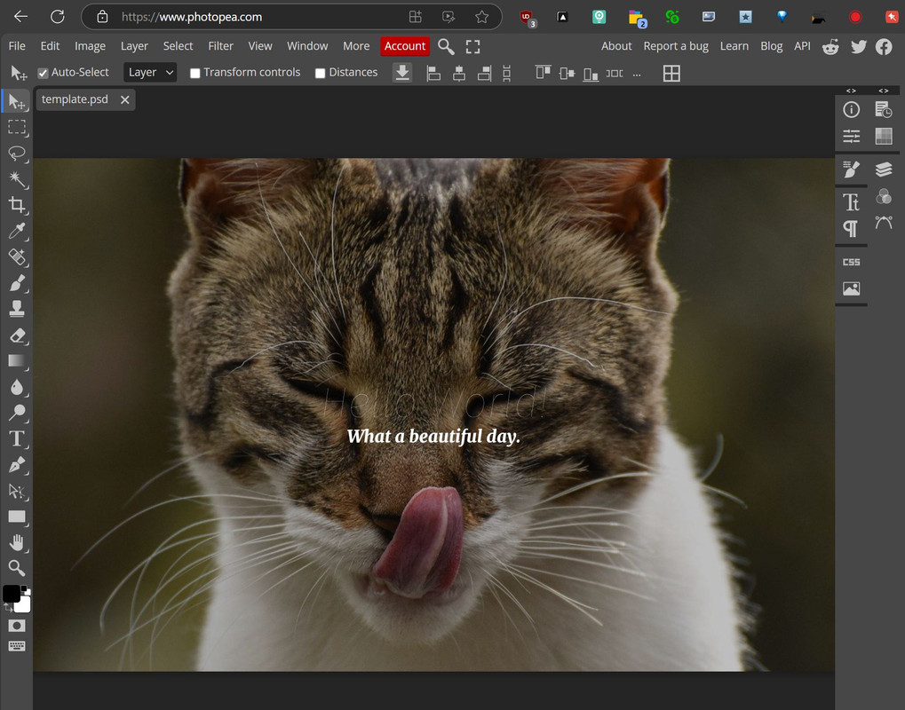Open the Paragraph panel icon
The image size is (905, 710).
point(851,229)
